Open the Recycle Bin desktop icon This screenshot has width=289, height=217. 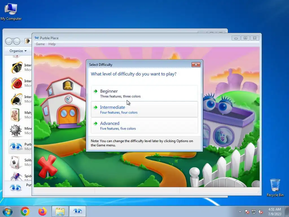[275, 188]
